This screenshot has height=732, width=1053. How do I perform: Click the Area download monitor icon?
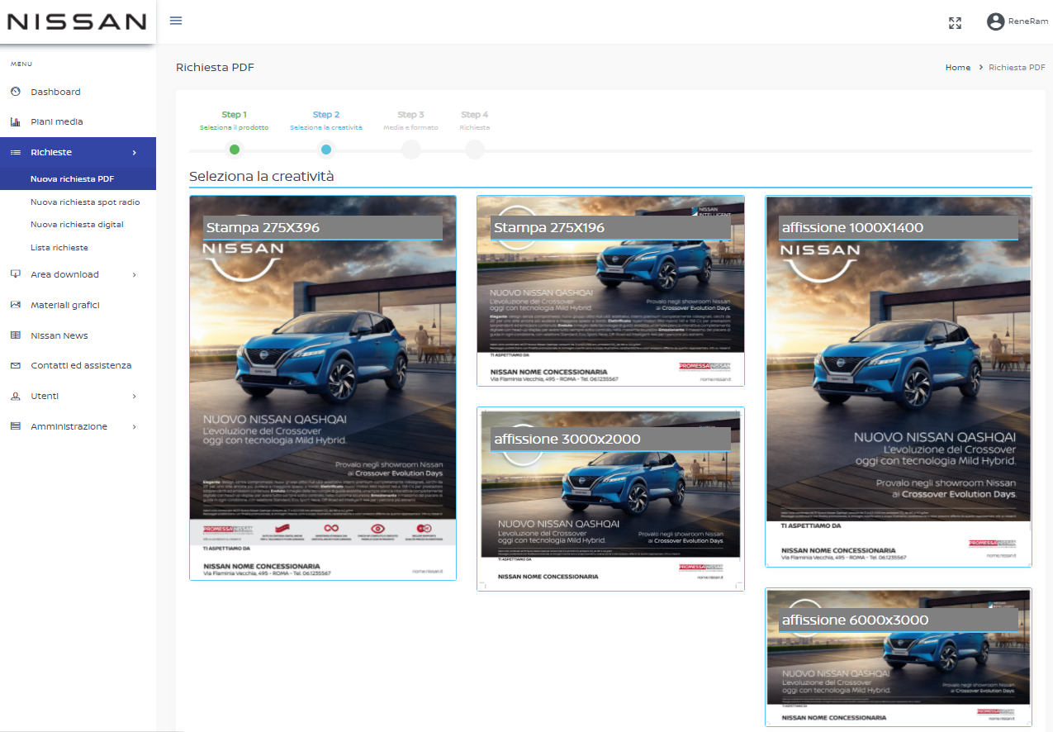point(15,274)
